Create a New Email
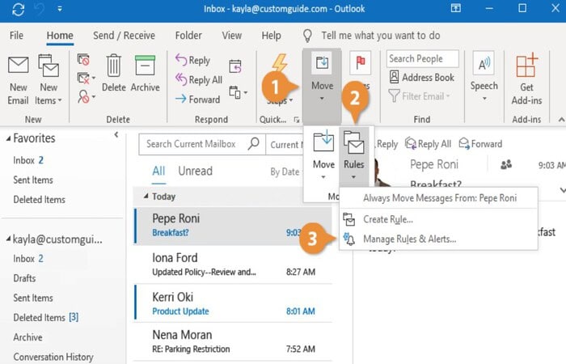566x364 pixels. tap(18, 80)
